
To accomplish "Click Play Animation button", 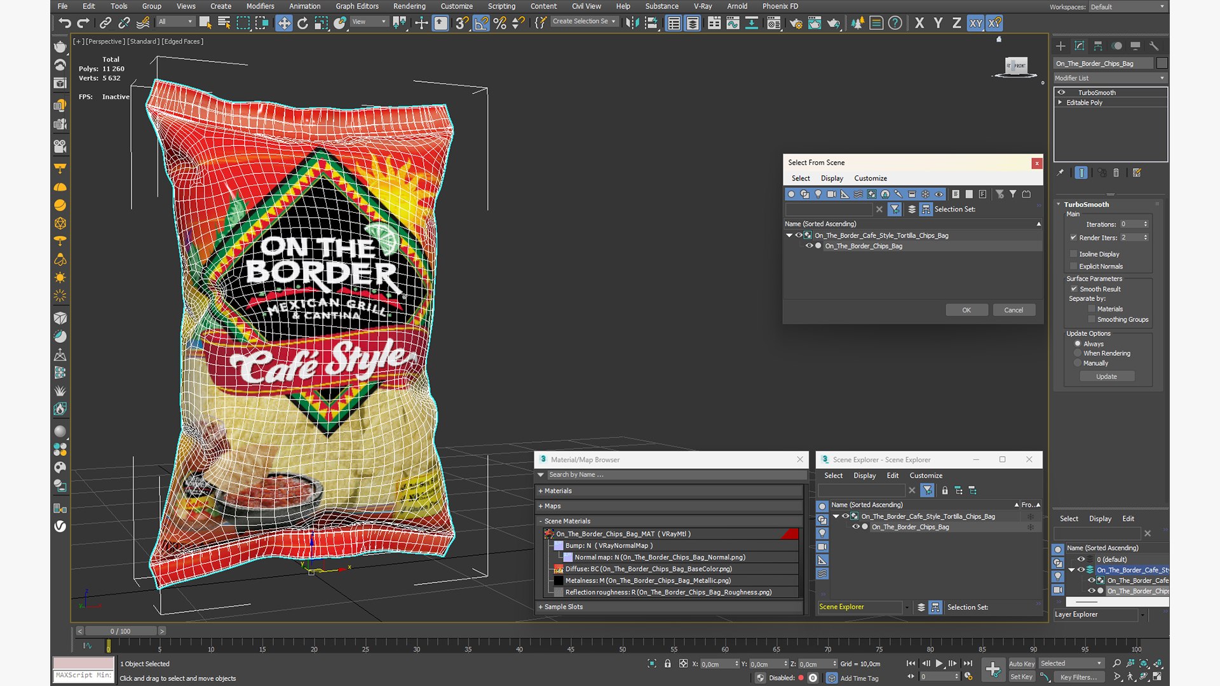I will click(939, 663).
